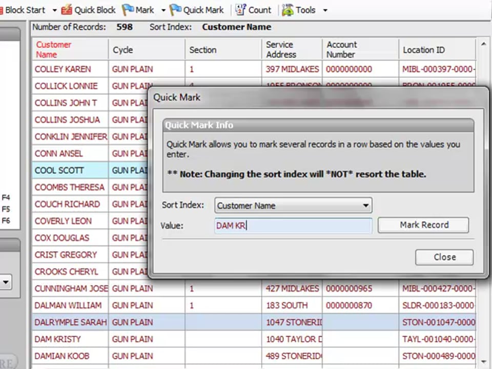The image size is (492, 369).
Task: Click the Mark flag icon
Action: point(128,10)
